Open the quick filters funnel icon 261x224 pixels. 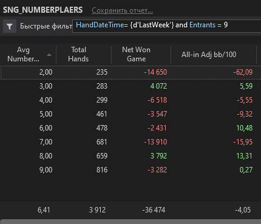coord(10,26)
